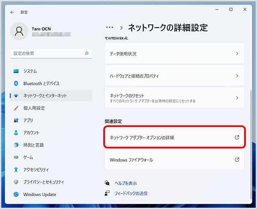Open ネットワーク アダプター オプションの詳細
Image resolution: width=257 pixels, height=209 pixels.
(174, 137)
